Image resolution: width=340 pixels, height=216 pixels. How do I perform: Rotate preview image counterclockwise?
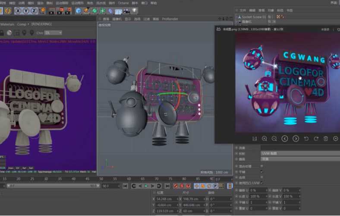click(x=306, y=139)
